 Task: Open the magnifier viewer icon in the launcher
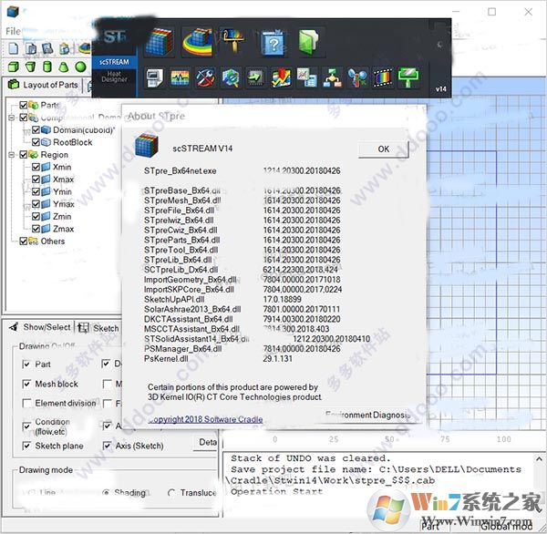[x=231, y=77]
